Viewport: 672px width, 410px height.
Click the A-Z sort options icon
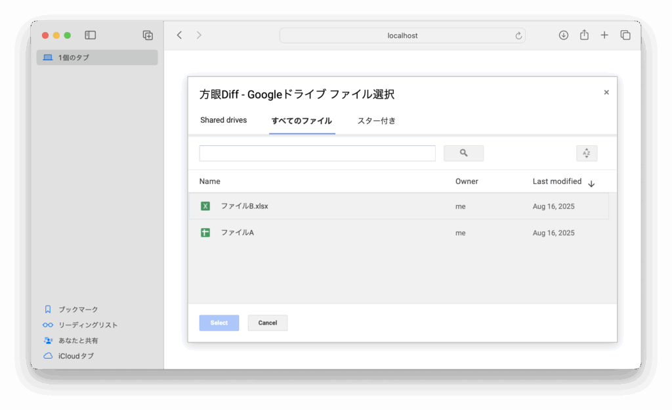click(x=586, y=153)
